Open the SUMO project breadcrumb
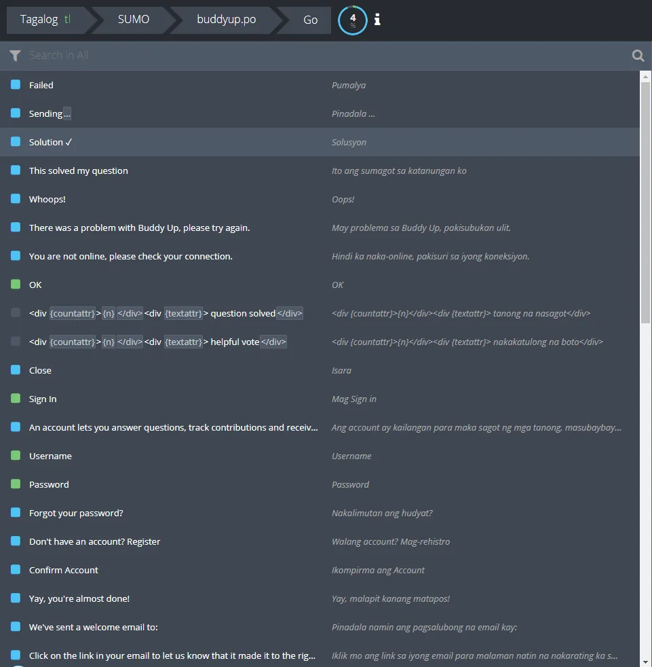This screenshot has width=652, height=667. click(134, 20)
